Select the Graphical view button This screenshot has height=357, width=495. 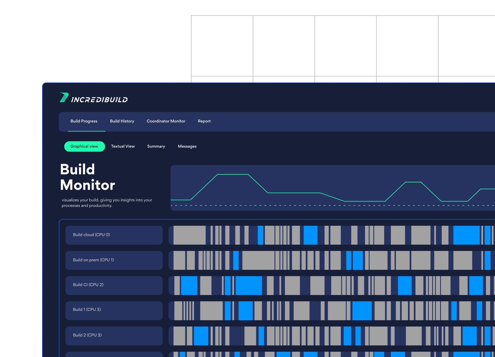tap(85, 146)
